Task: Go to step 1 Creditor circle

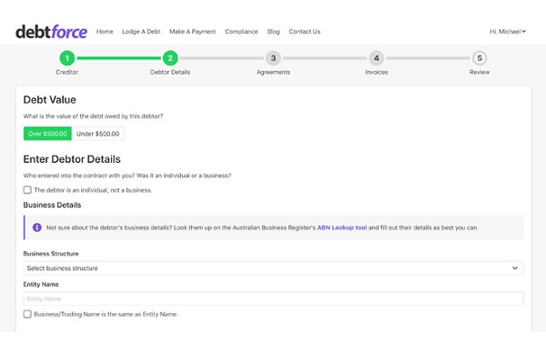Action: tap(67, 58)
